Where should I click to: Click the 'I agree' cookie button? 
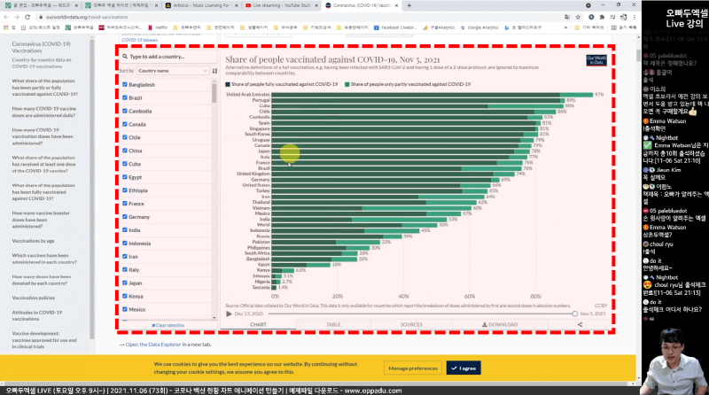click(462, 368)
